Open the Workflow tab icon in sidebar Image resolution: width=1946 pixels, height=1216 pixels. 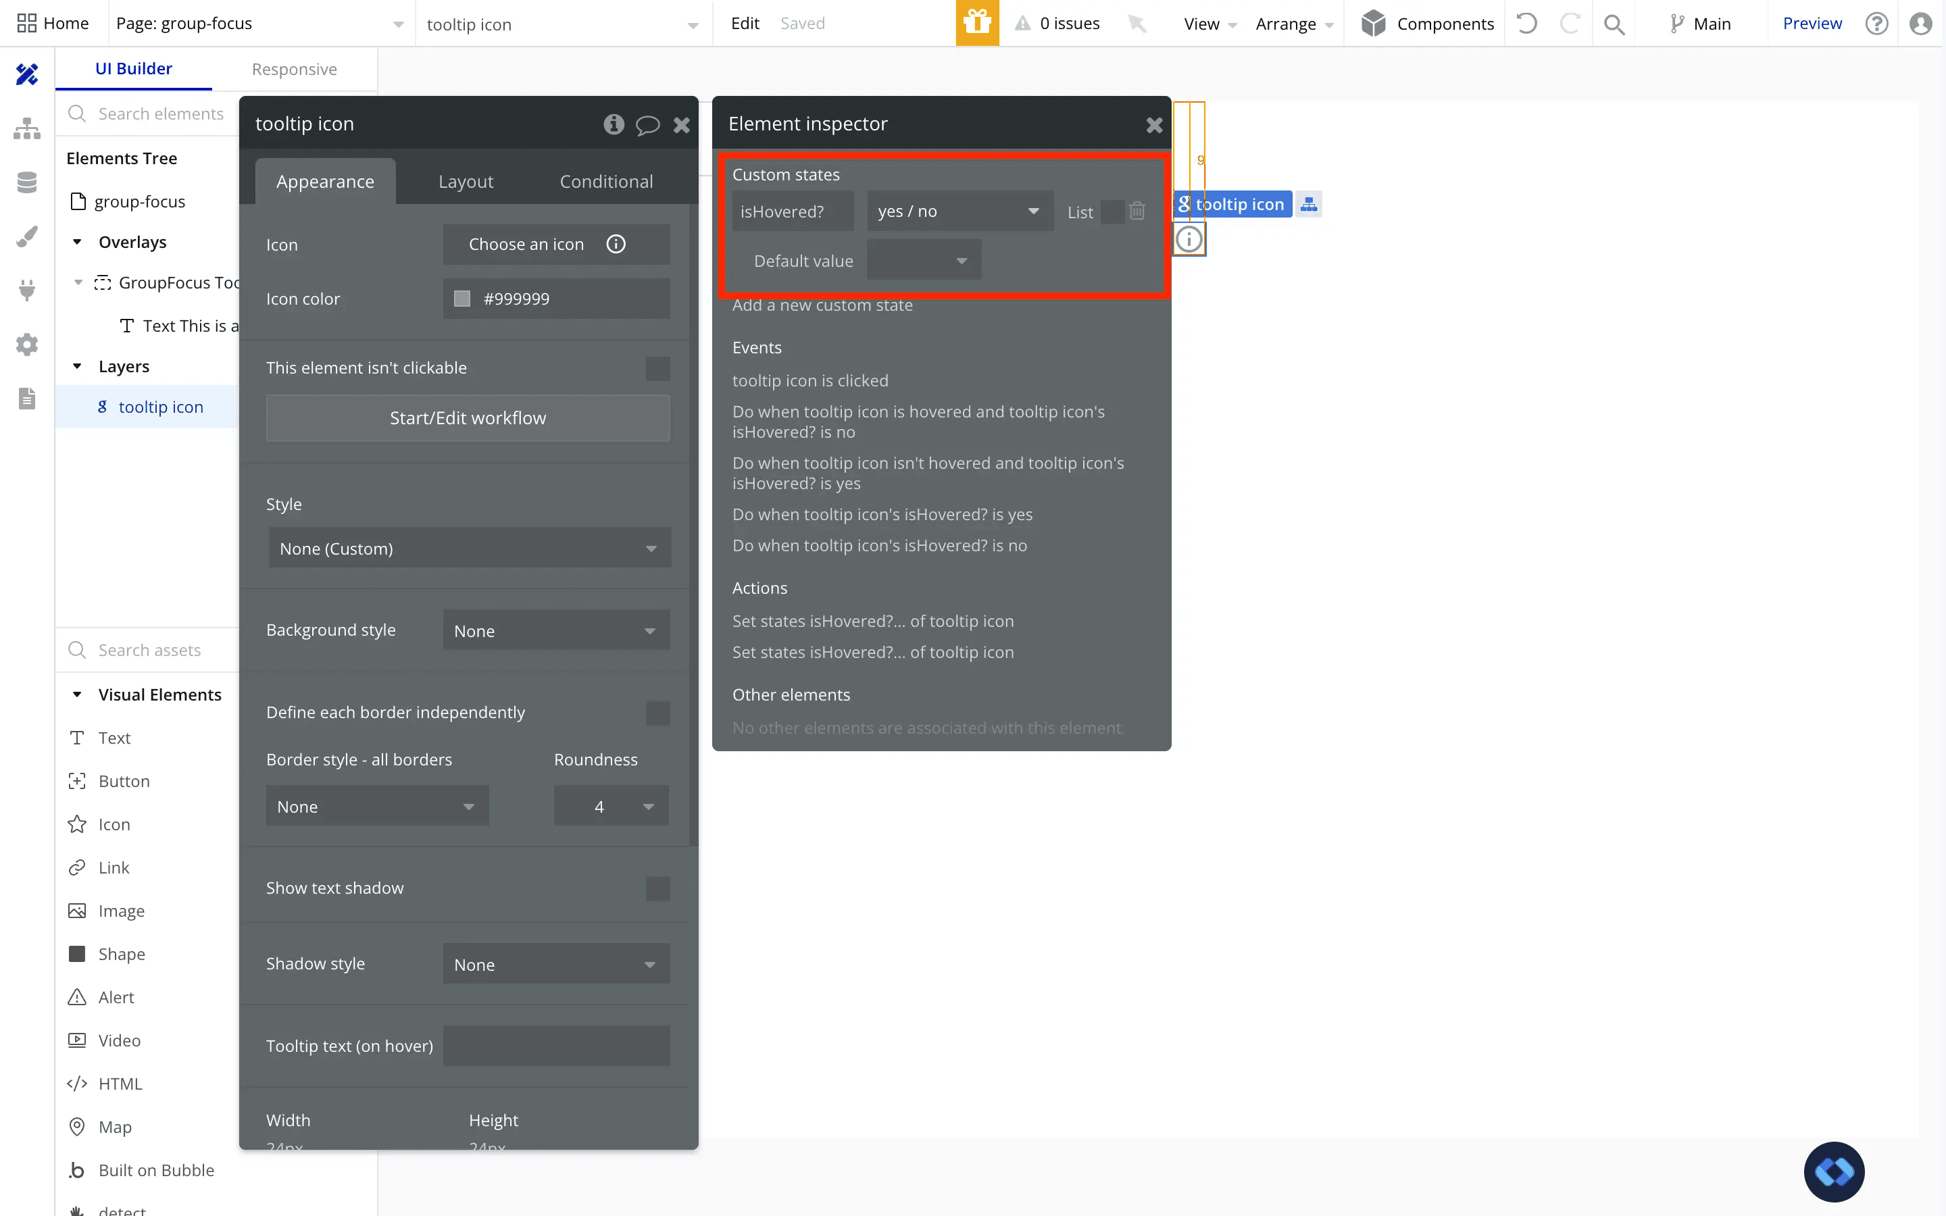pyautogui.click(x=26, y=128)
